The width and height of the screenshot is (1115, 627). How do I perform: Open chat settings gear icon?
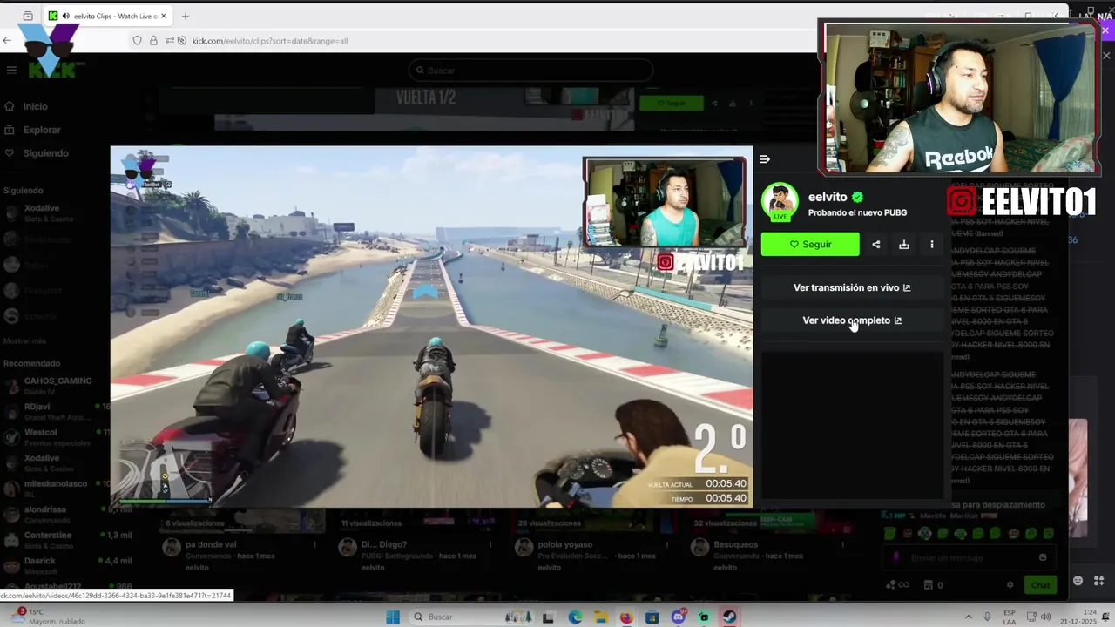pos(1010,585)
